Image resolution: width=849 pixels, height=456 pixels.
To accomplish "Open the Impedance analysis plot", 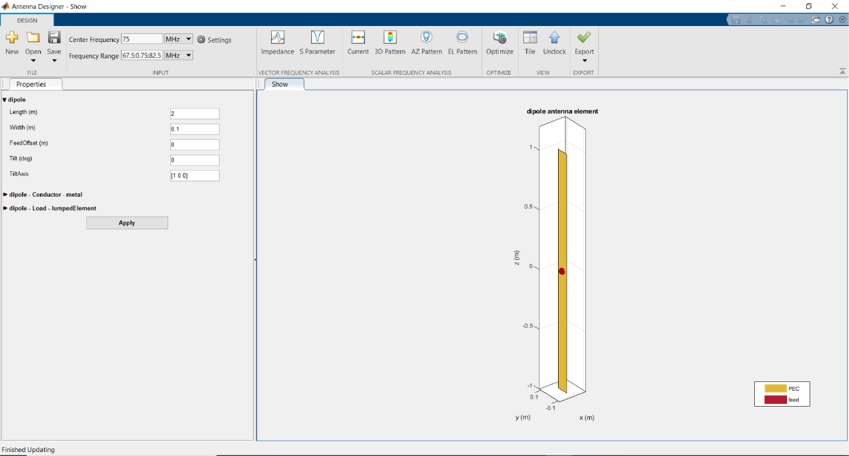I will 277,43.
